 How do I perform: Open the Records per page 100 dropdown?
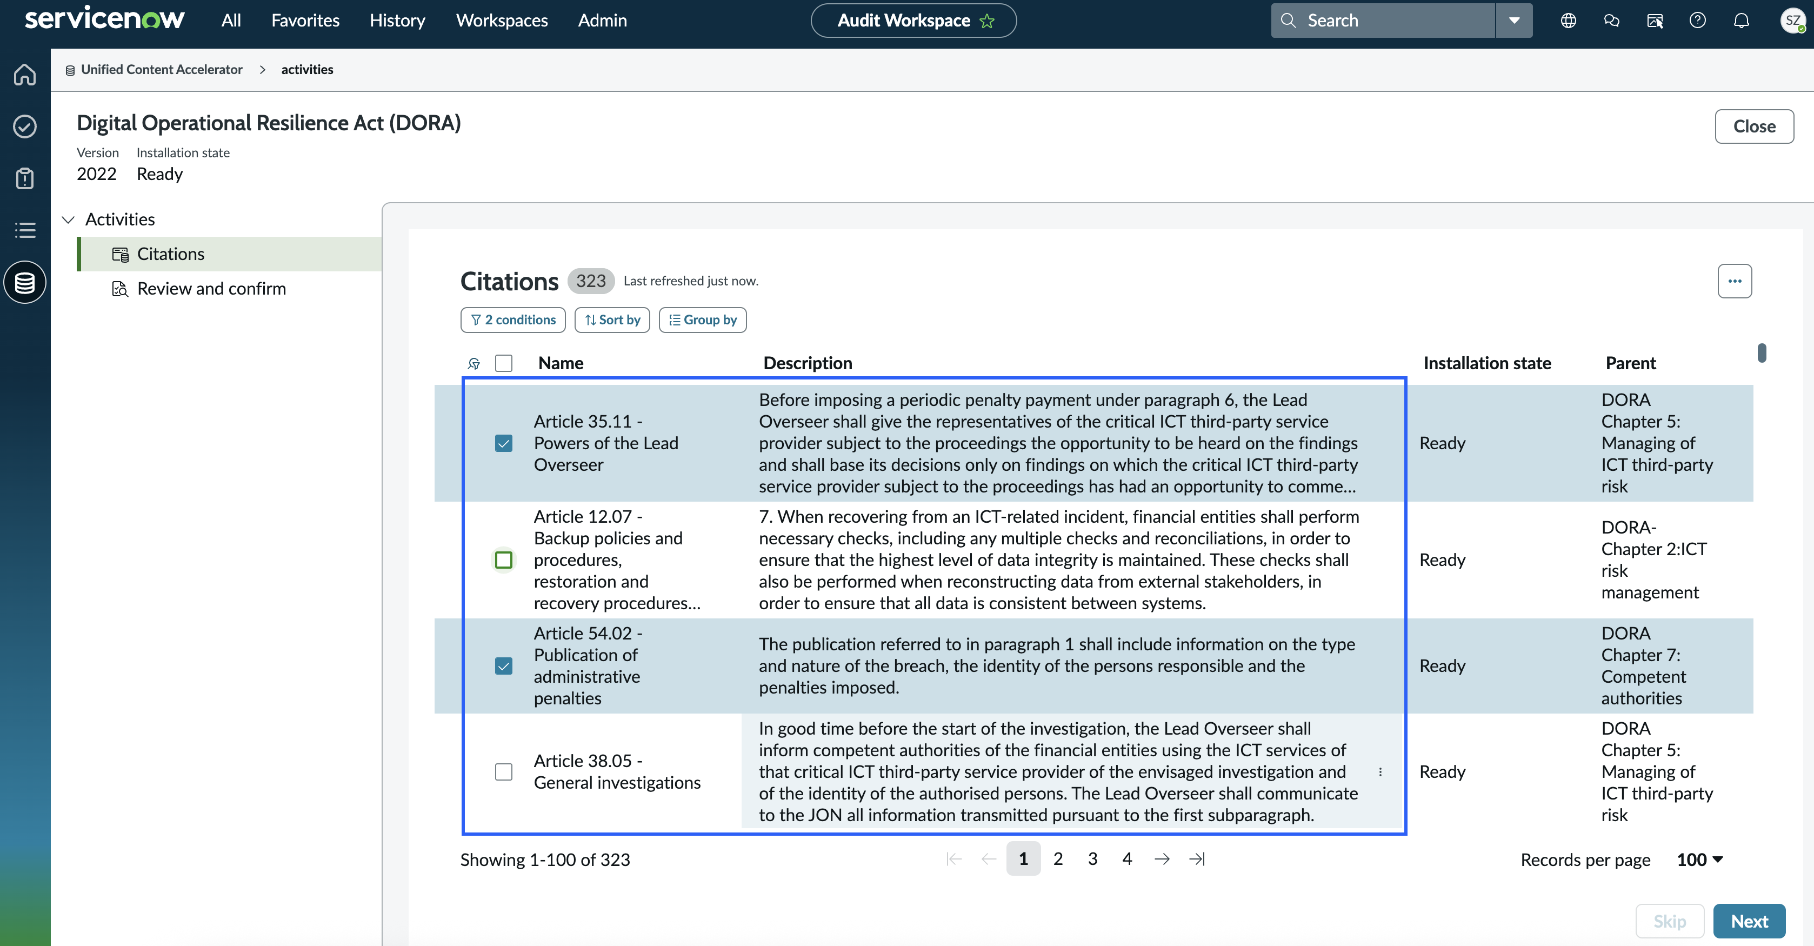(x=1700, y=860)
